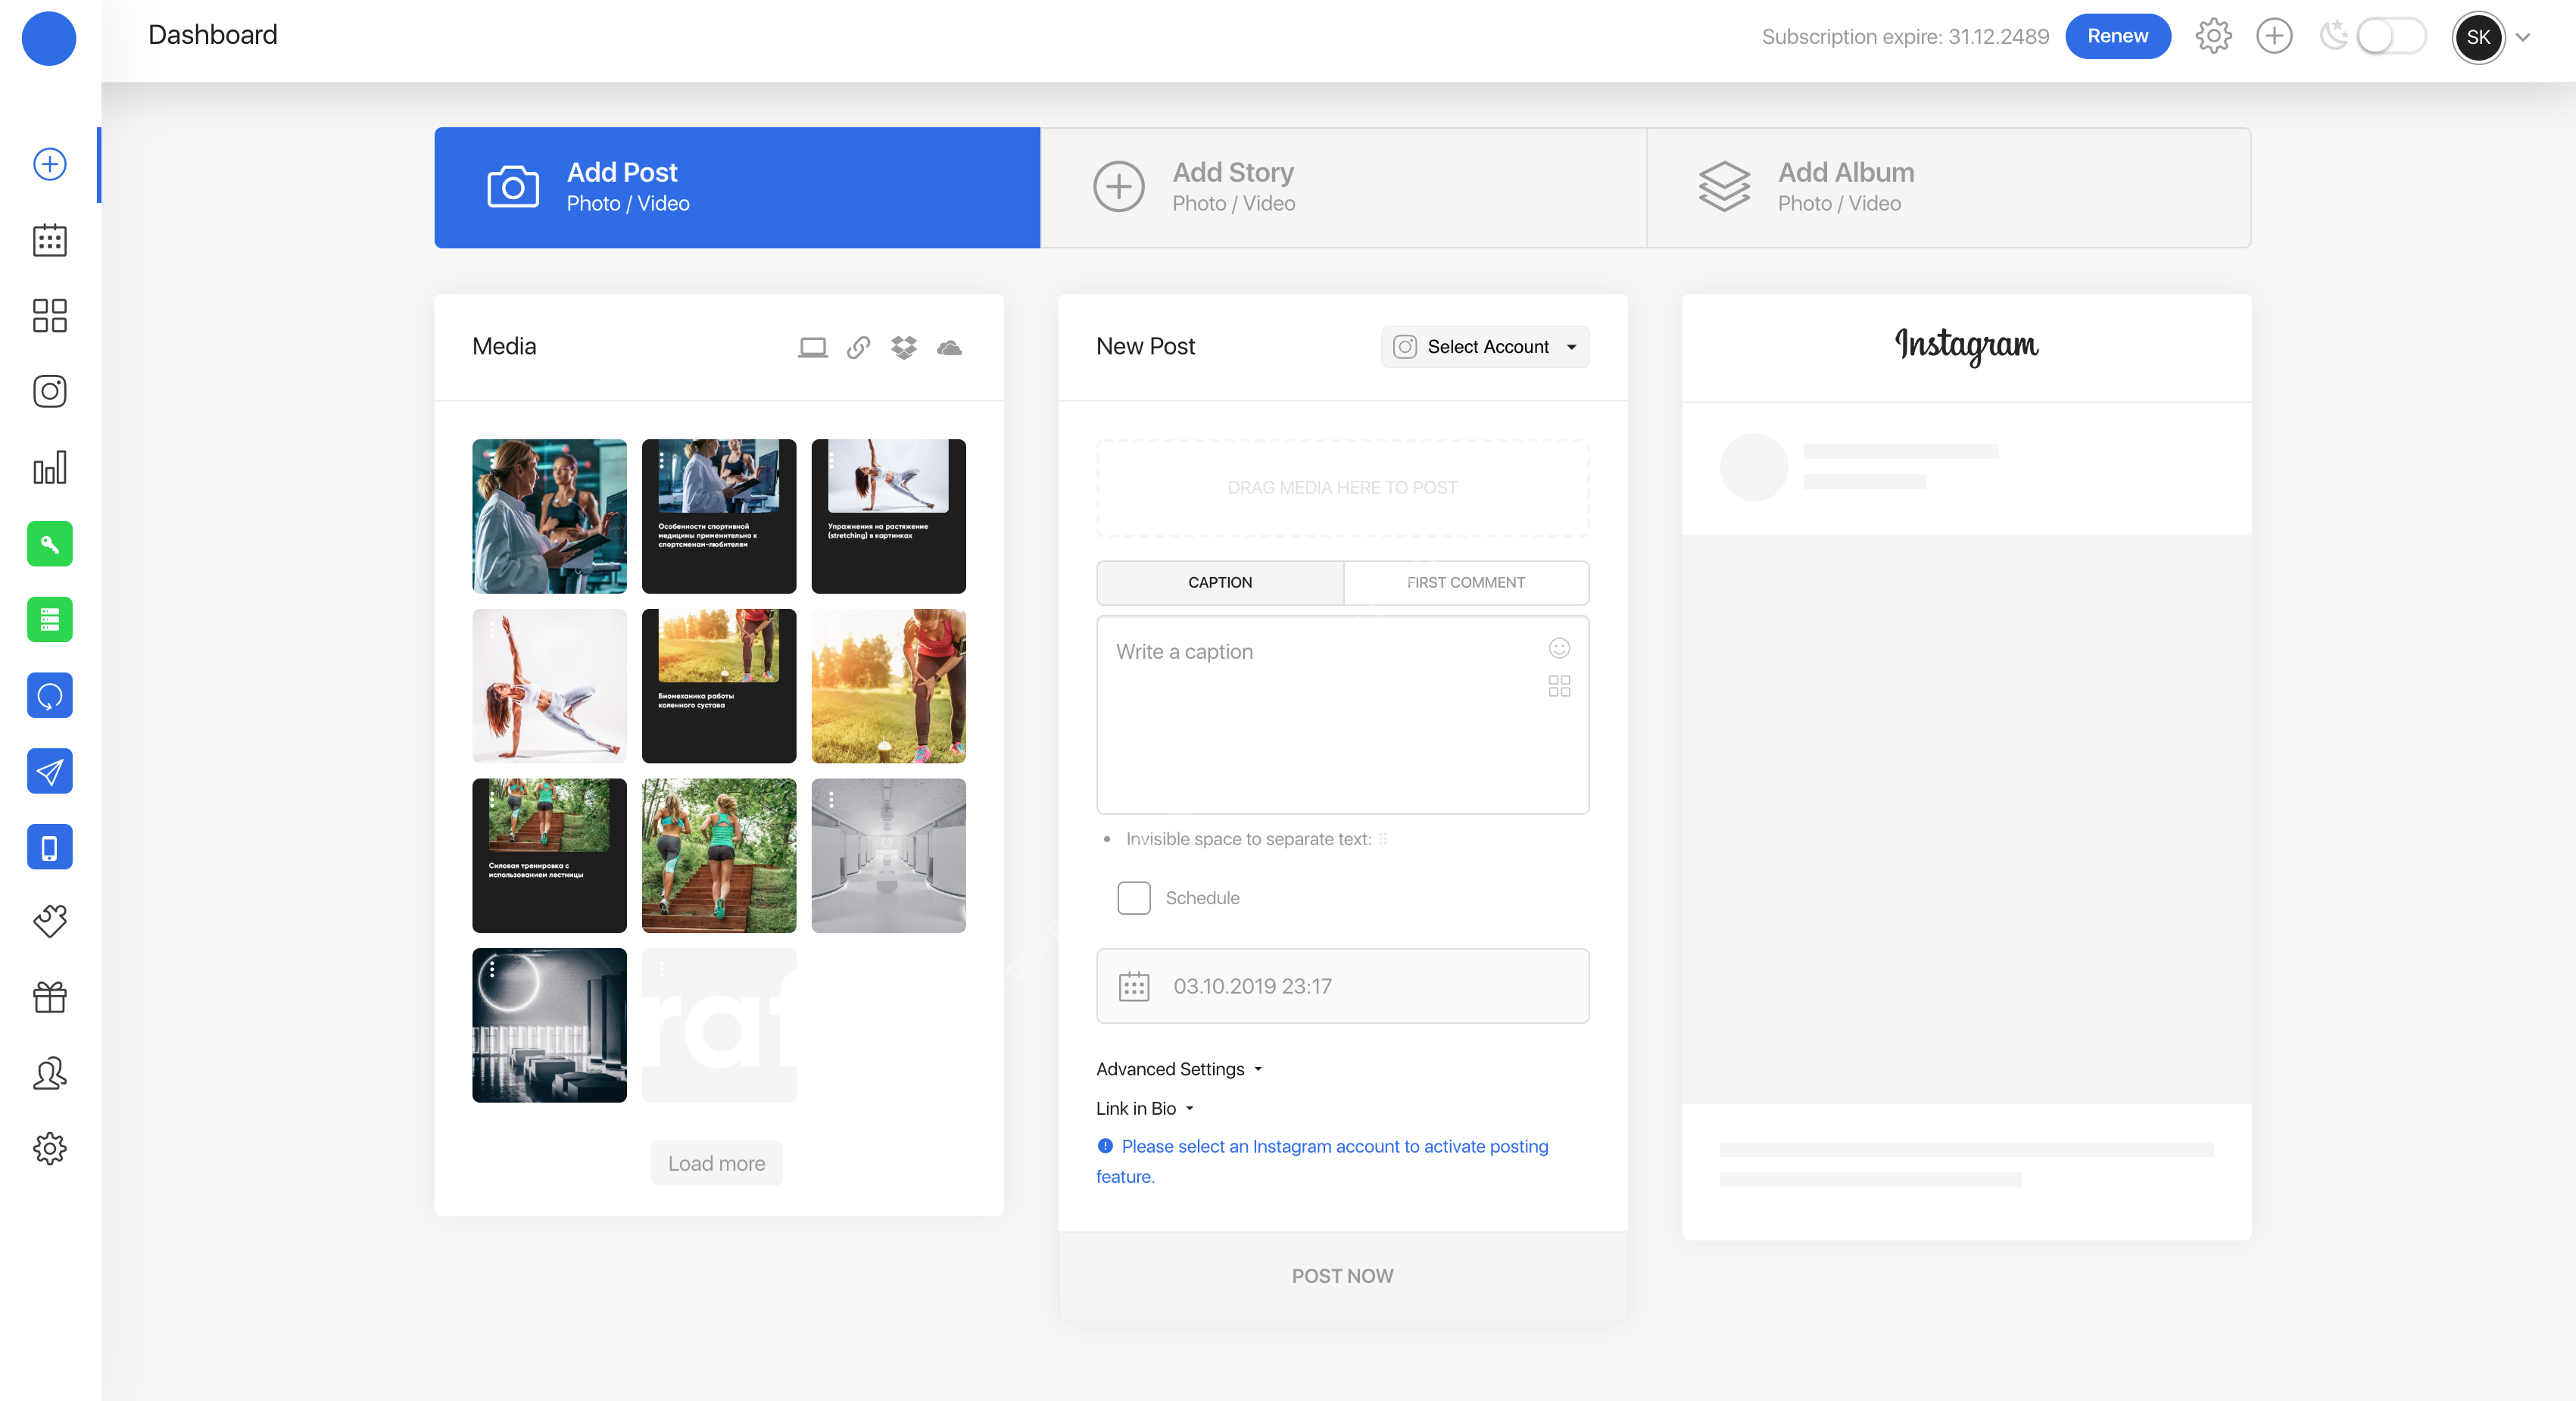Switch to the First Comment tab
Viewport: 2576px width, 1401px height.
tap(1465, 582)
